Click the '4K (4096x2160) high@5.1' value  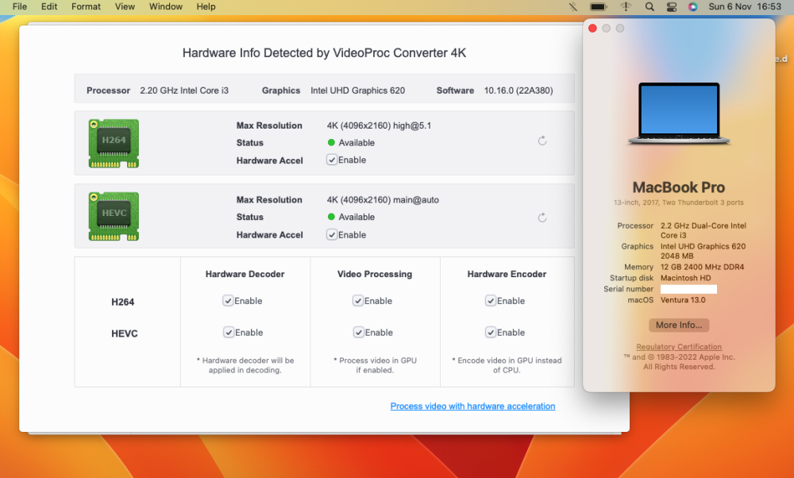pyautogui.click(x=379, y=125)
